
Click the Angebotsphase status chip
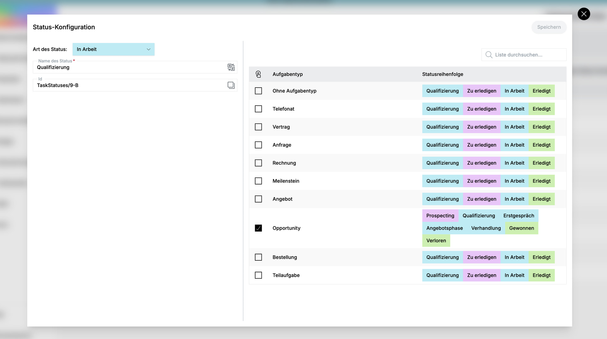point(445,228)
